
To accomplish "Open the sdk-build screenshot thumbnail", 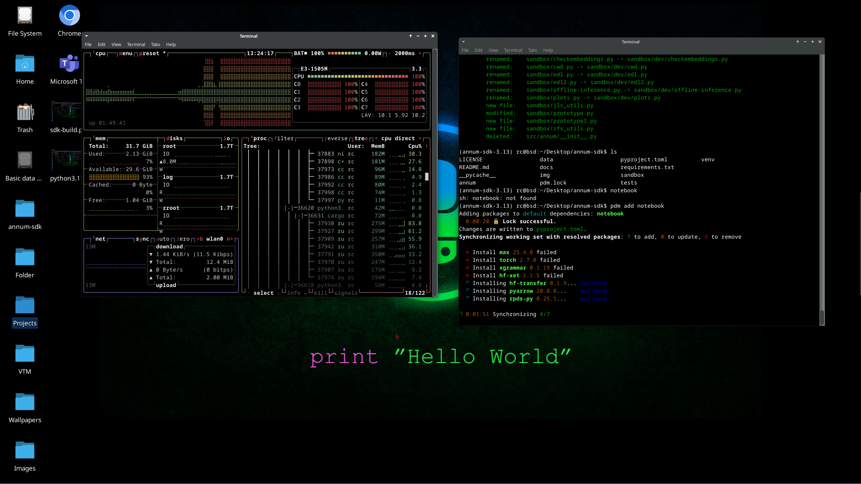I will [x=66, y=112].
